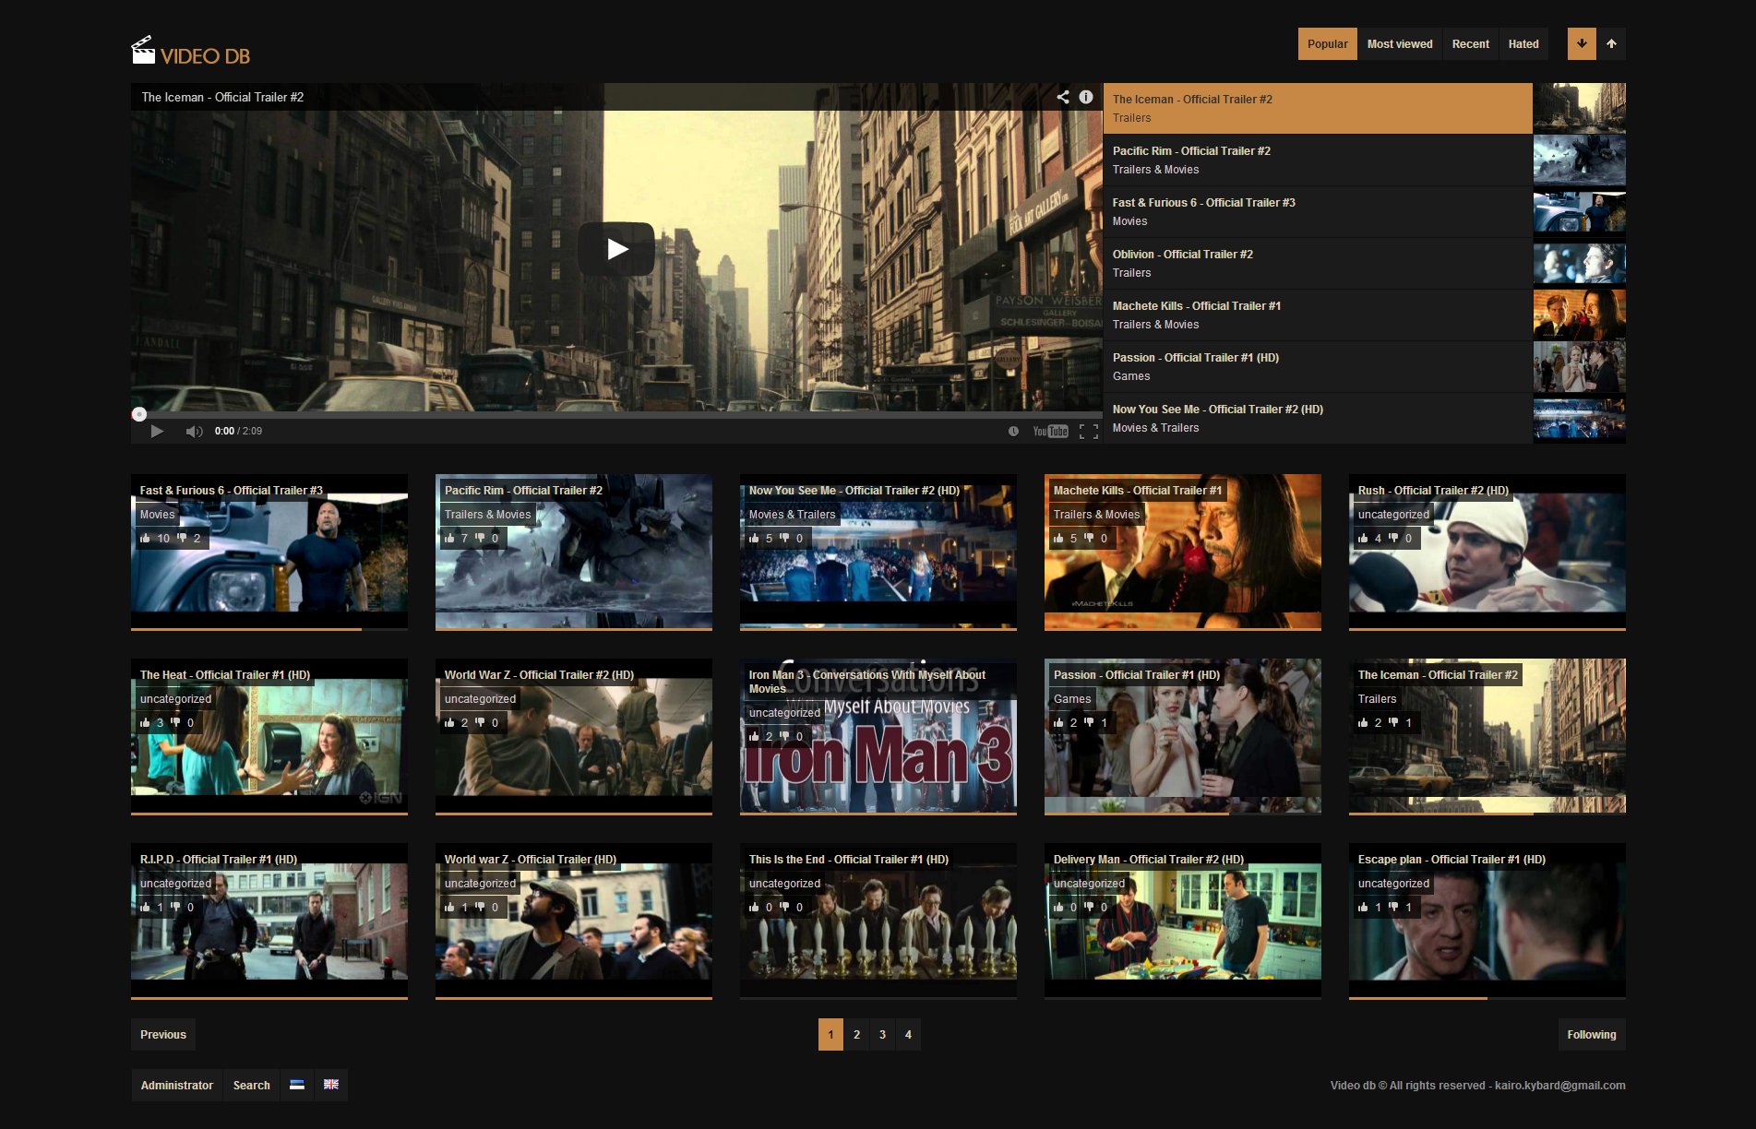Go to page 2
The width and height of the screenshot is (1756, 1129).
pyautogui.click(x=856, y=1034)
